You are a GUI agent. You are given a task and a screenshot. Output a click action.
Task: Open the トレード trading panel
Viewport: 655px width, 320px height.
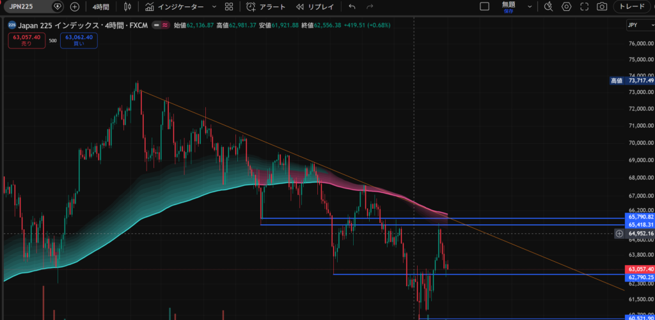click(631, 6)
